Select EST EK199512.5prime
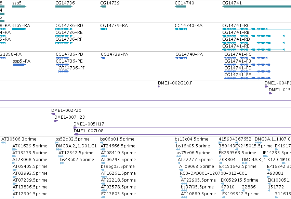Screen dimensions: 291x199 click(x=241, y=194)
